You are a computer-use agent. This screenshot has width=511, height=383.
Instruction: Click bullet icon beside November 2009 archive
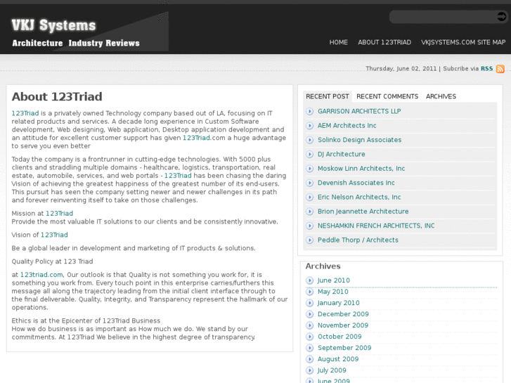309,325
